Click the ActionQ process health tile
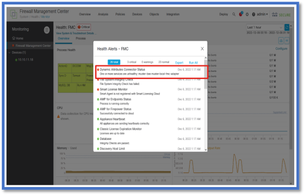The height and width of the screenshot is (196, 305). tap(65, 68)
